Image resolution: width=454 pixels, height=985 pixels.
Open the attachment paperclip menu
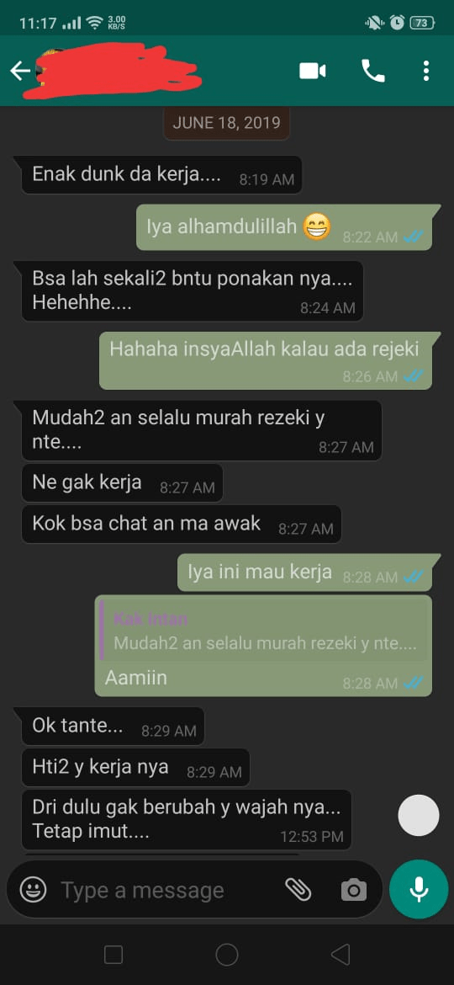click(298, 889)
